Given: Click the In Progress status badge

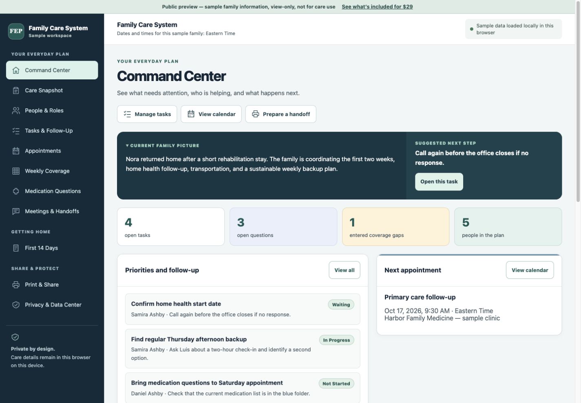Looking at the screenshot, I should [336, 340].
